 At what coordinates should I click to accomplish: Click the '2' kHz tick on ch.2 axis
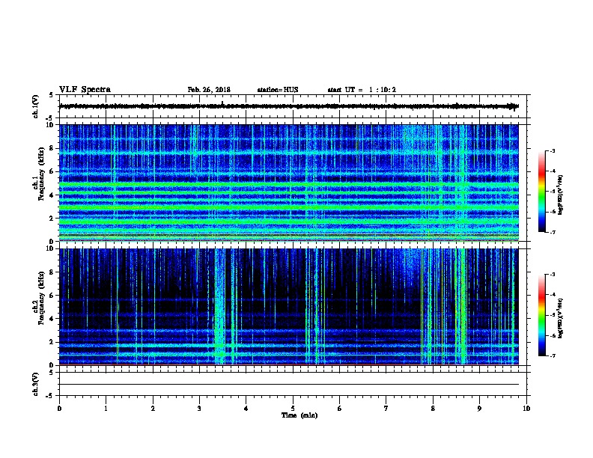[x=52, y=342]
